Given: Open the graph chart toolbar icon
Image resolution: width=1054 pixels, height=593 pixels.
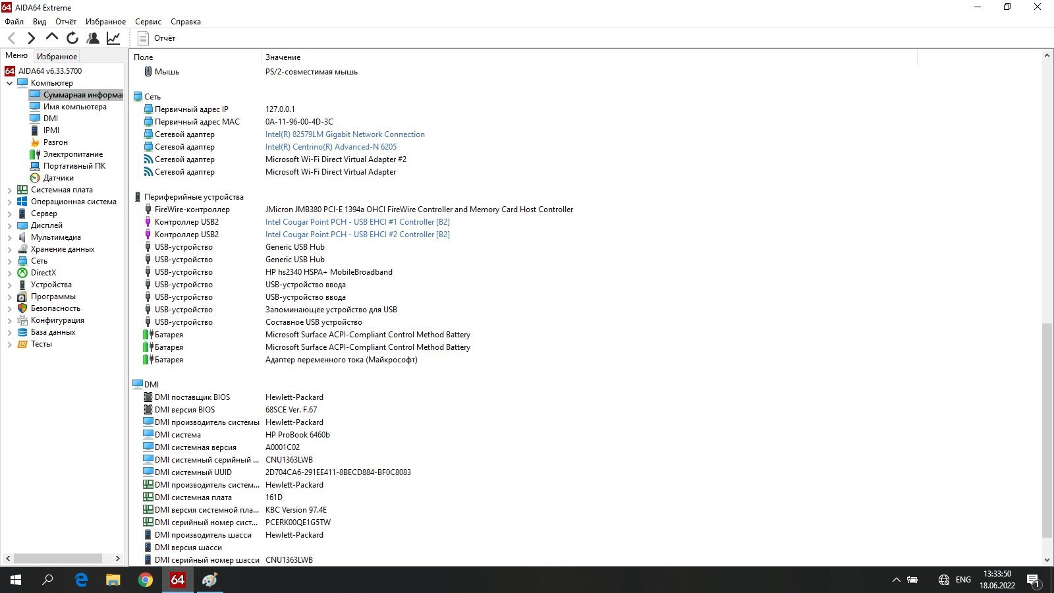Looking at the screenshot, I should (113, 38).
